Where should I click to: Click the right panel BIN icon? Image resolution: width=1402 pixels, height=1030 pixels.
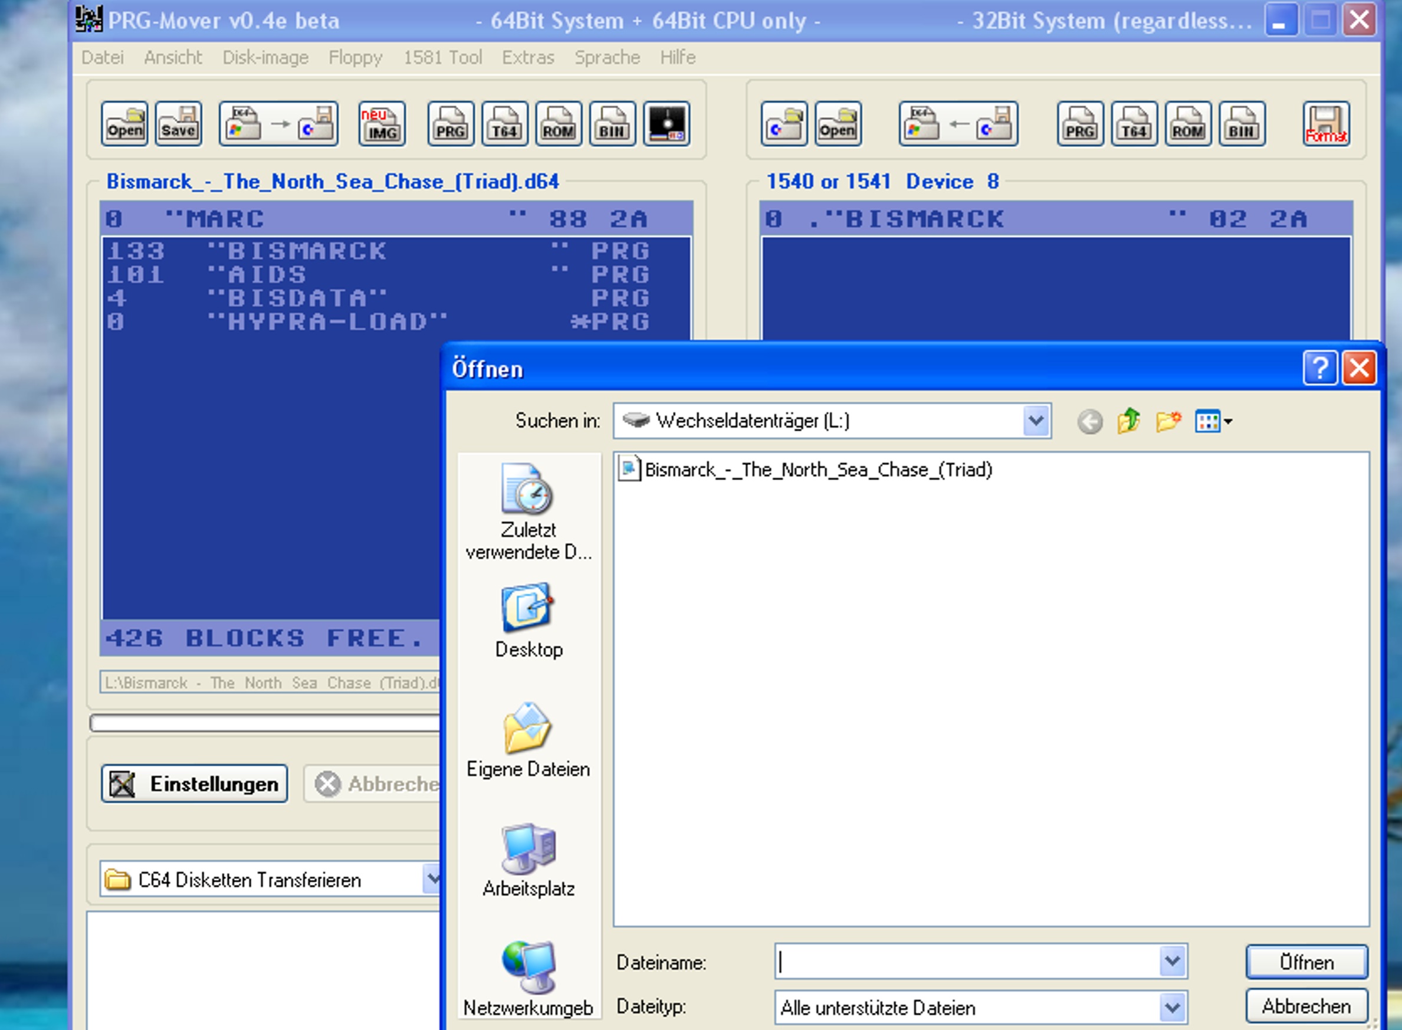coord(1242,123)
